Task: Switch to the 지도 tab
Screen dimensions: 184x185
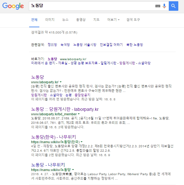Action: point(96,20)
